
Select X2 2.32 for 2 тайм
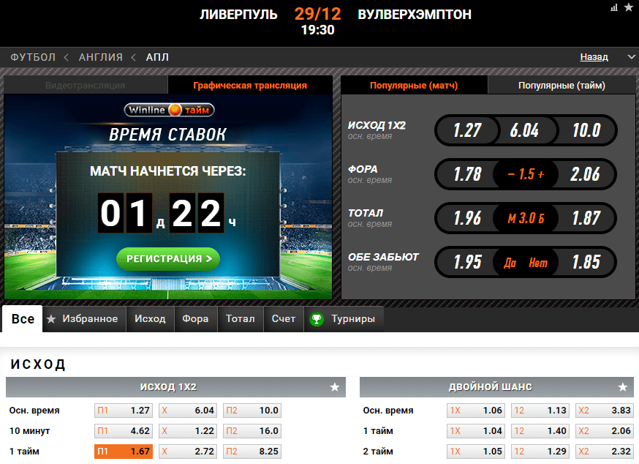pyautogui.click(x=605, y=452)
